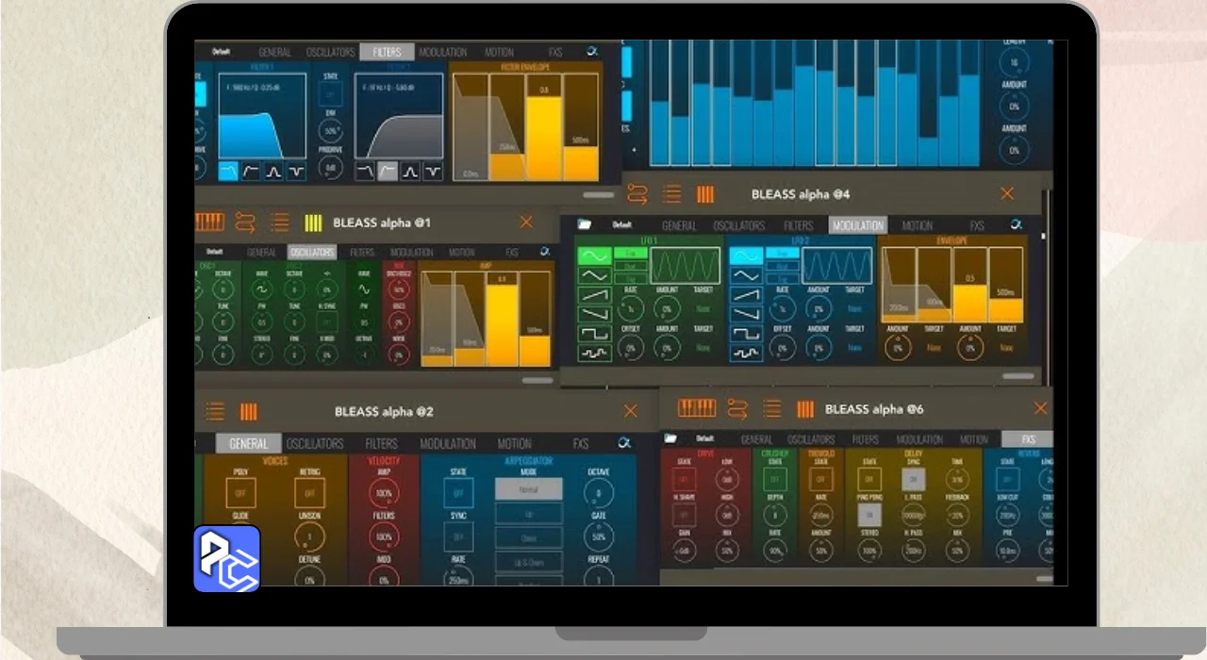Open list icon in BLEASS alpha @6 header
Viewport: 1207px width, 660px height.
click(x=772, y=409)
